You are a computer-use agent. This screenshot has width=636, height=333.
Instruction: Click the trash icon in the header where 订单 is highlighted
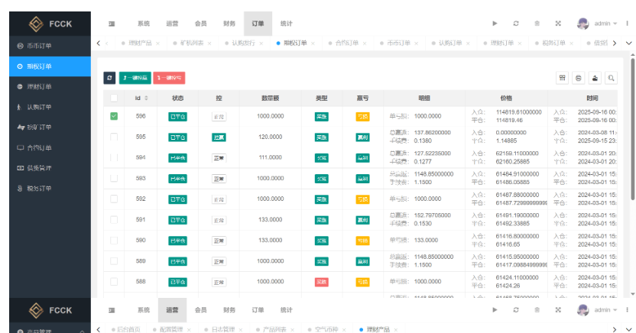pyautogui.click(x=537, y=24)
